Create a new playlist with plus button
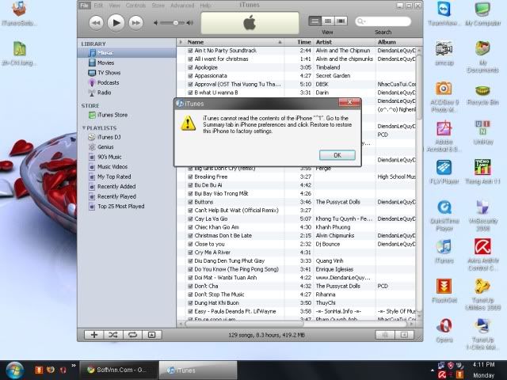Viewport: 507px width, 380px height. coord(93,335)
